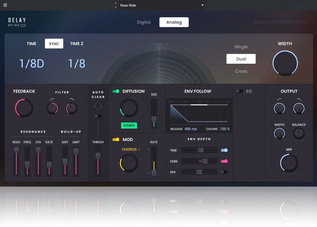
Task: Click the Output Balance knob
Action: (299, 134)
